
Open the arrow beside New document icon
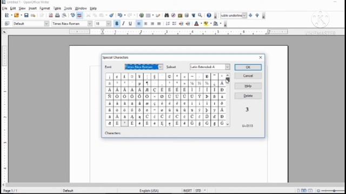click(x=11, y=16)
